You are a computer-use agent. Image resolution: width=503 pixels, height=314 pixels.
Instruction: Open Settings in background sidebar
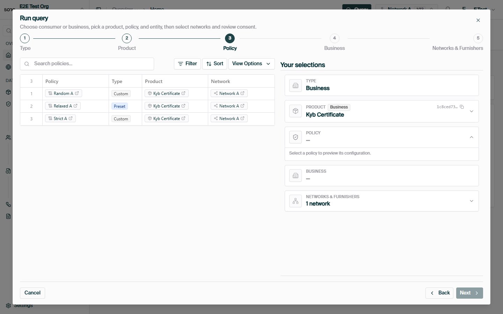tap(20, 306)
